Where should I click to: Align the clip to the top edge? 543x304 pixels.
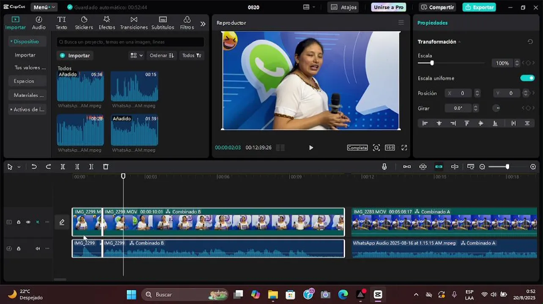pyautogui.click(x=467, y=123)
